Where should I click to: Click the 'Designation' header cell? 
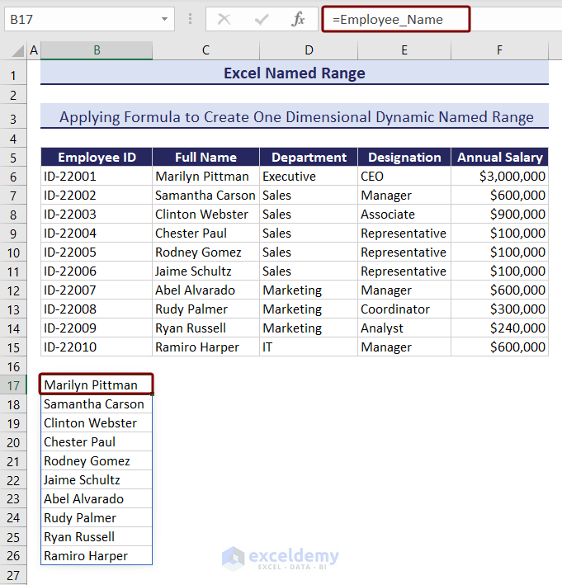404,157
